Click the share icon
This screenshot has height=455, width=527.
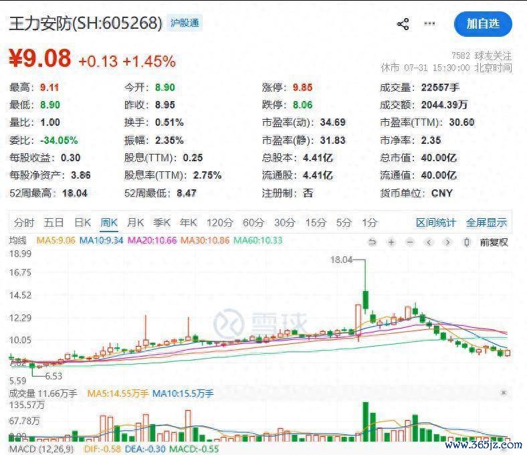(403, 24)
